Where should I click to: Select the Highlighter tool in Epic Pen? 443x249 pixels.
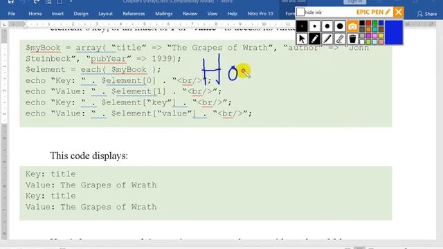[x=327, y=39]
